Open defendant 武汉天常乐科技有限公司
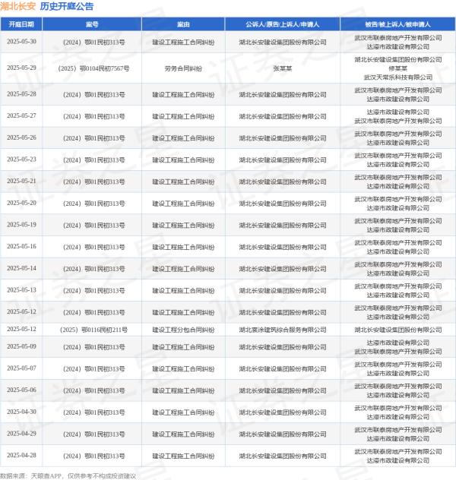Screen dimensions: 456x480 click(x=397, y=77)
